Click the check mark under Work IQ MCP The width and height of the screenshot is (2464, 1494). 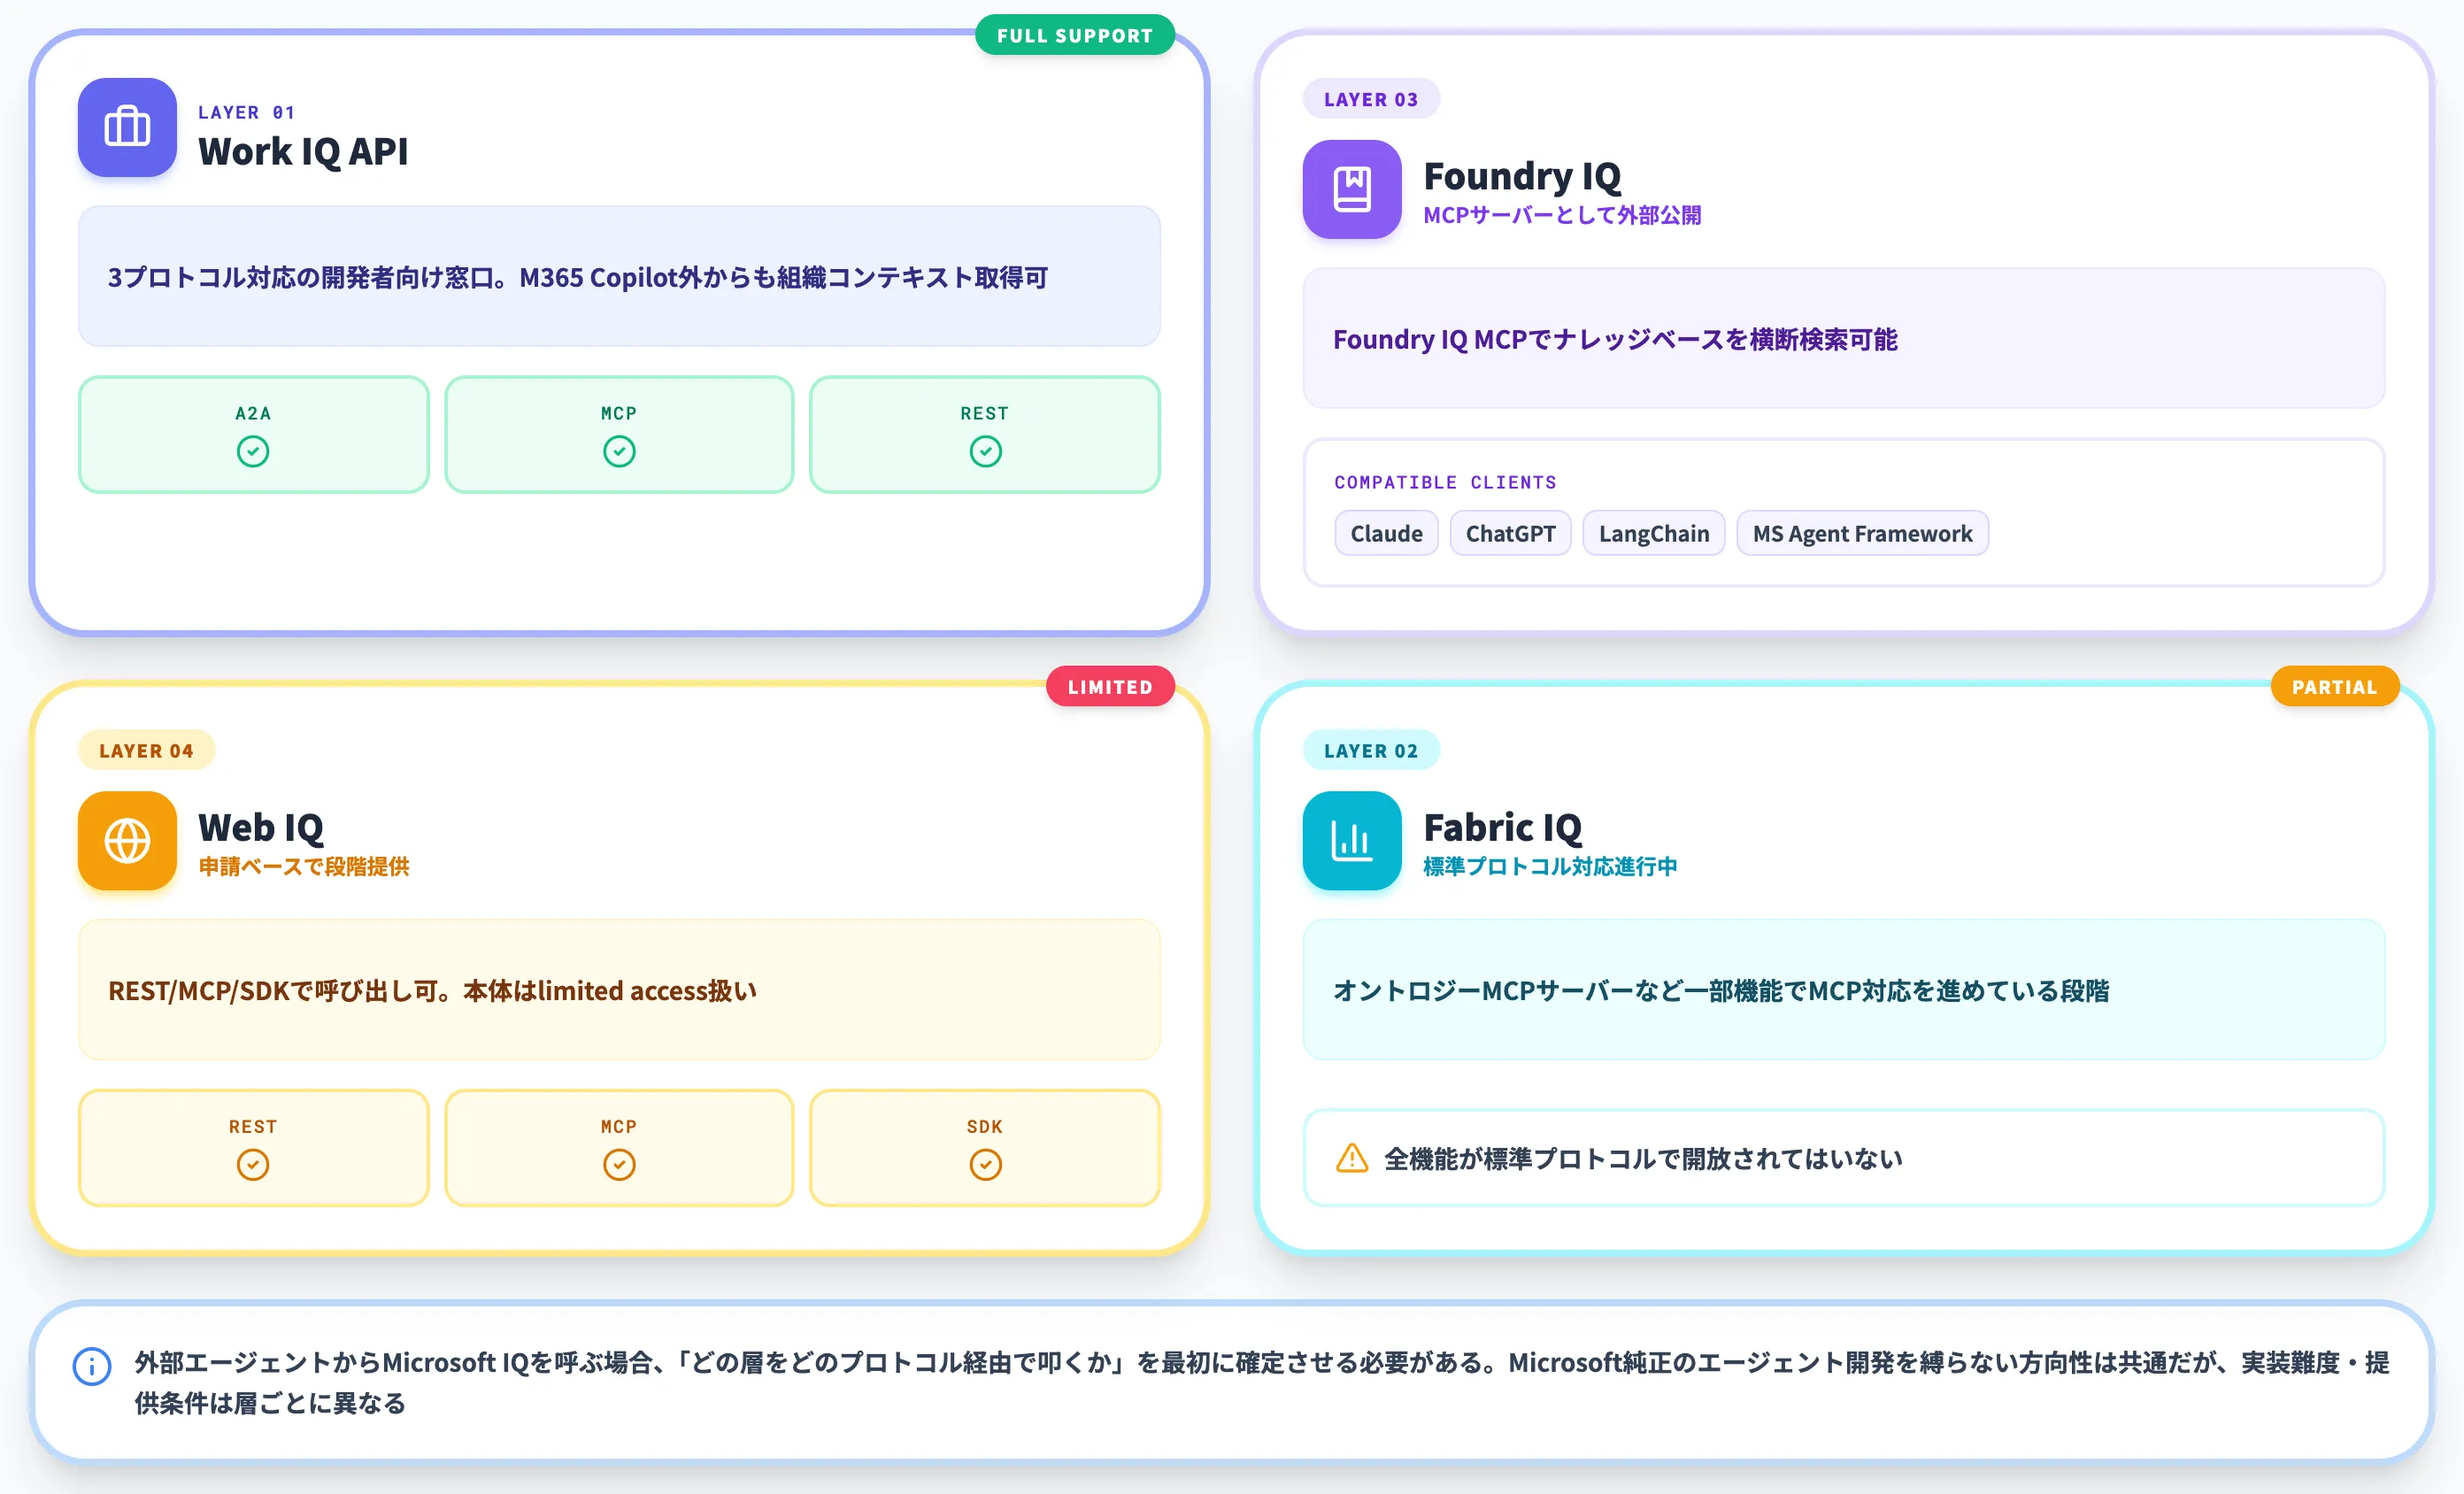(619, 452)
